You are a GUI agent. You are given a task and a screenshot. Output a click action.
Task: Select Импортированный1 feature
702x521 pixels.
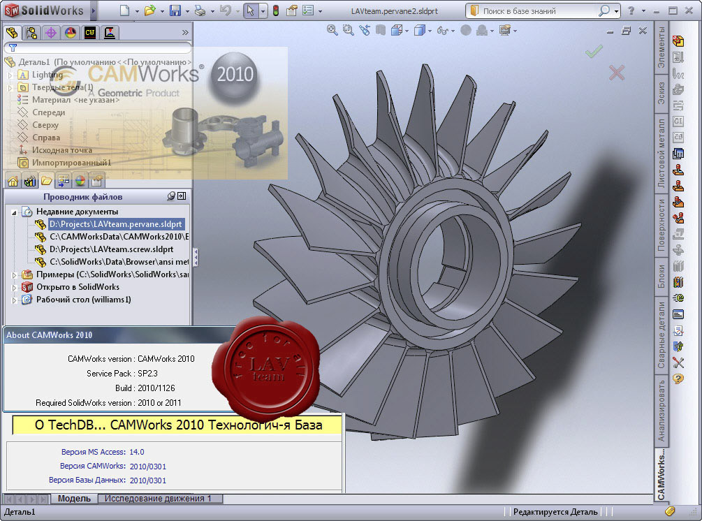[64, 163]
